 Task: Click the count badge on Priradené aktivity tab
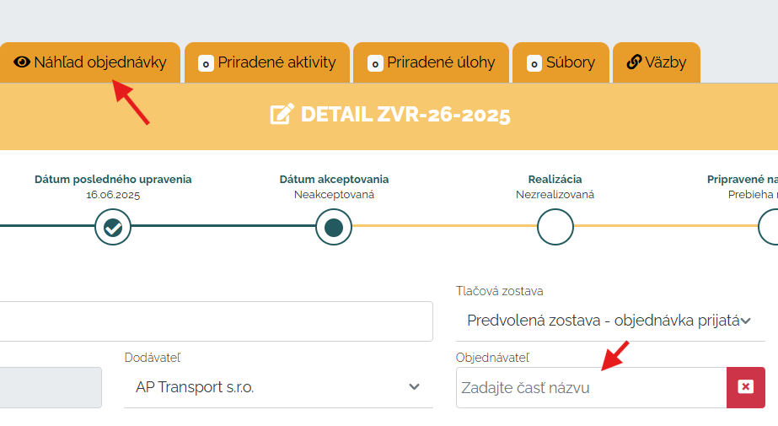pos(206,63)
